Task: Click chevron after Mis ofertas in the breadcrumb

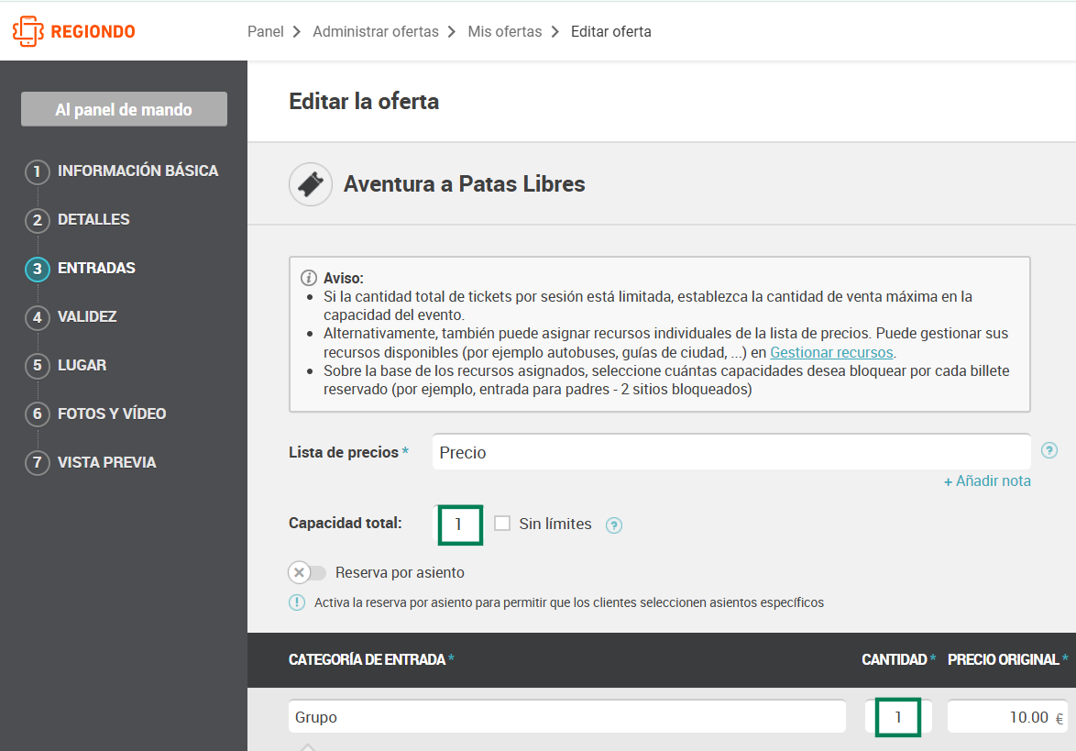Action: [555, 31]
